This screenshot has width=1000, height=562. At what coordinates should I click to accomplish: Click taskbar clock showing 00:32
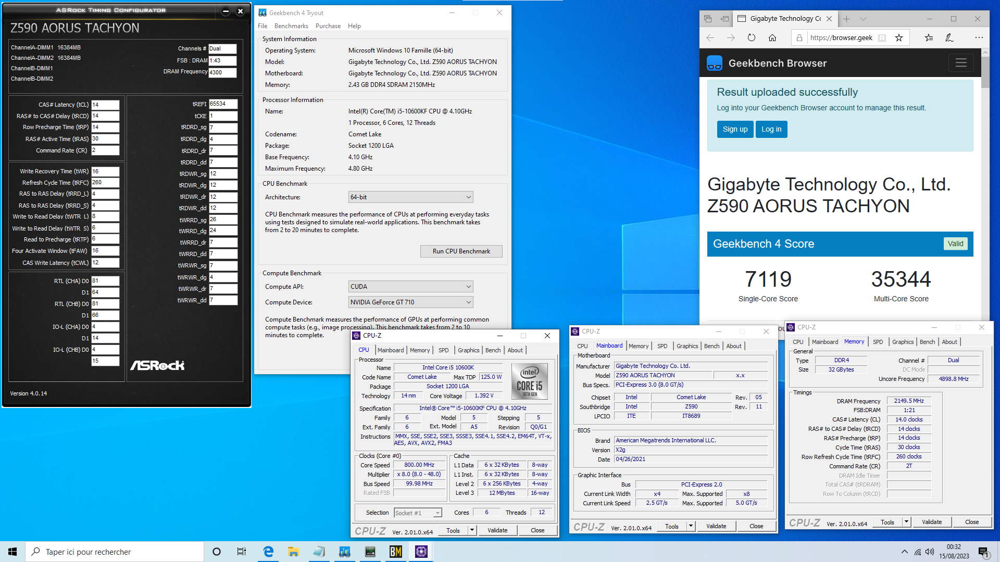pos(954,552)
